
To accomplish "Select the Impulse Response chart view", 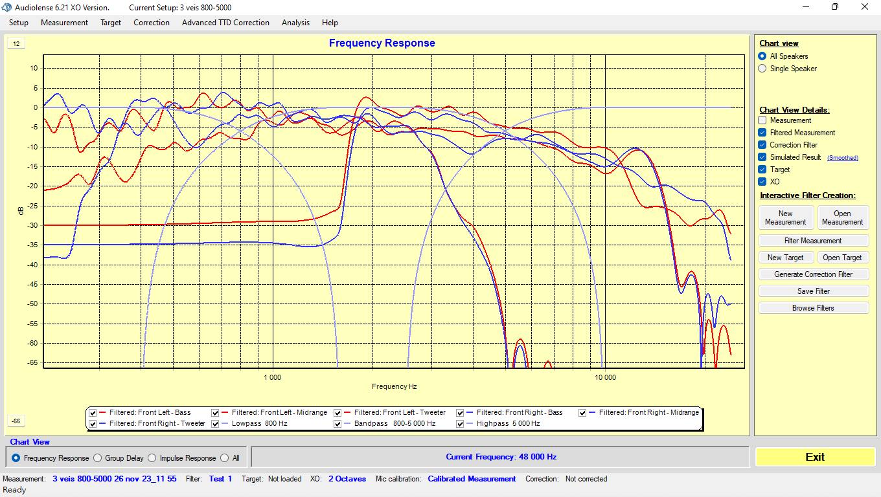I will click(152, 458).
